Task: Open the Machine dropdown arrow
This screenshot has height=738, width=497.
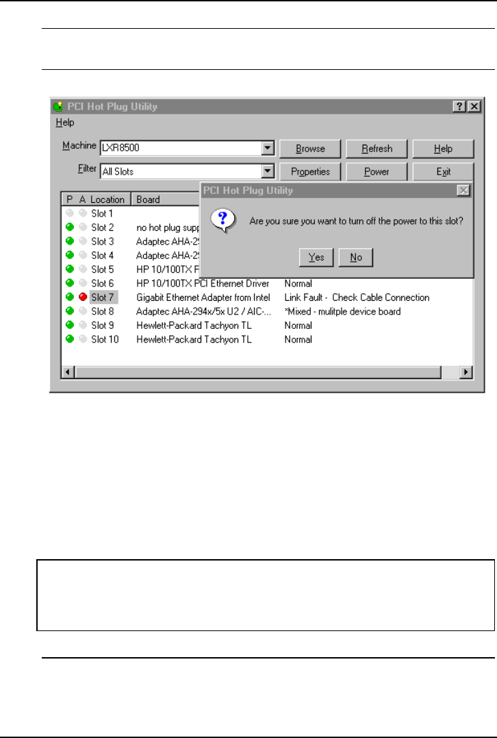Action: point(268,148)
